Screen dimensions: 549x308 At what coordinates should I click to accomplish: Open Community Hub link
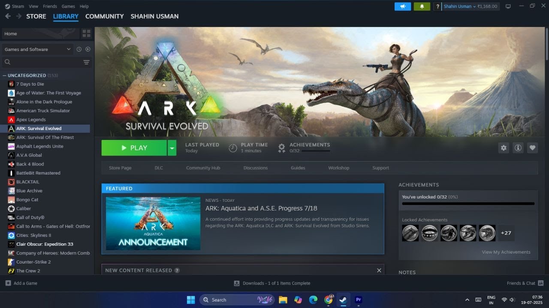pos(203,168)
